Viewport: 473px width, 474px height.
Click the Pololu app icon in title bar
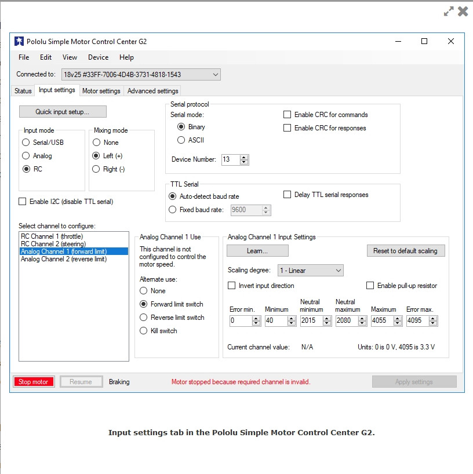[x=19, y=41]
